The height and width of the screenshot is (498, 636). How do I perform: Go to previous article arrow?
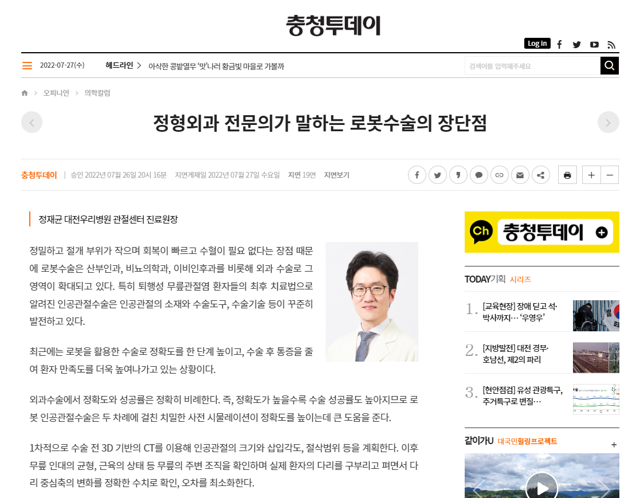coord(32,123)
